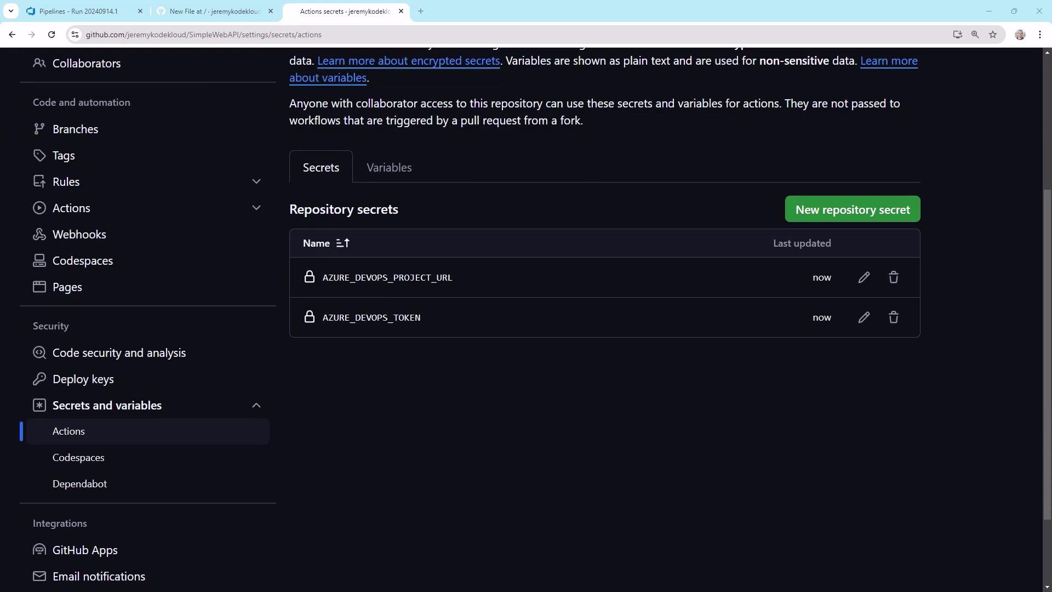The width and height of the screenshot is (1052, 592).
Task: Delete the AZURE_DEVOPS_PROJECT_URL secret trash icon
Action: pyautogui.click(x=894, y=277)
